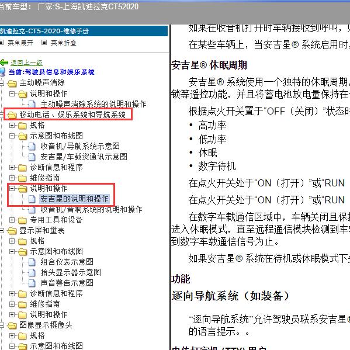The width and height of the screenshot is (350, 350).
Task: Collapse 说明和操作 containing 安吉星
Action: [12, 188]
